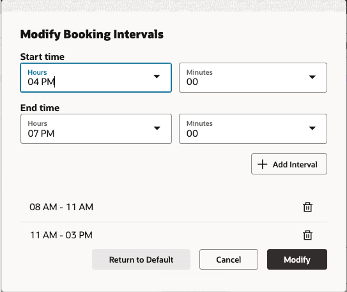Select the End time Hours field showing 07 PM
Image resolution: width=347 pixels, height=292 pixels.
click(96, 128)
